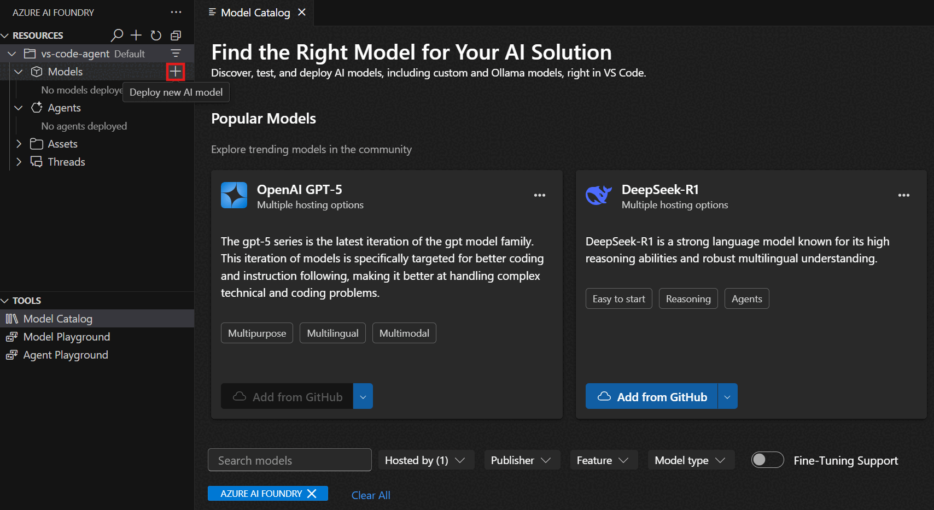Expand the Threads tree item
The image size is (934, 510).
point(19,162)
